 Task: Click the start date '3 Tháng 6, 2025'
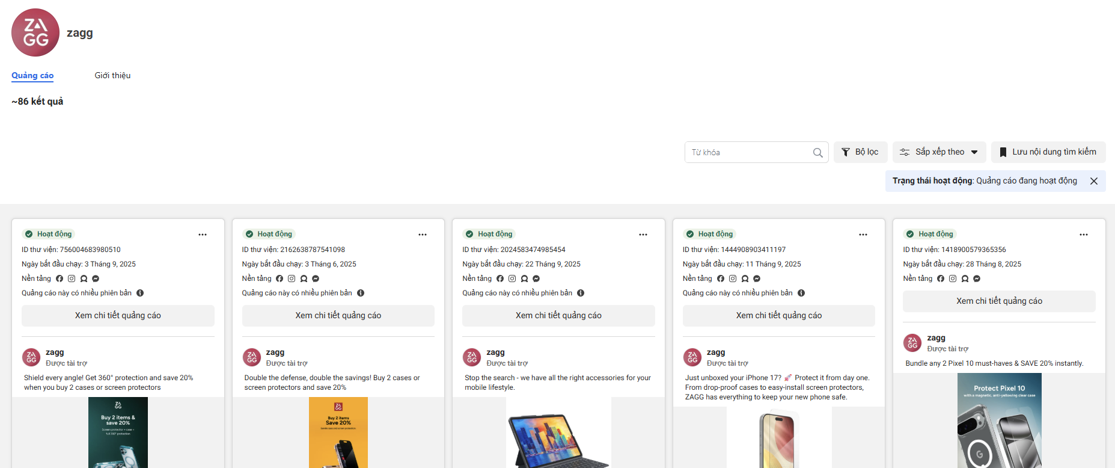331,264
